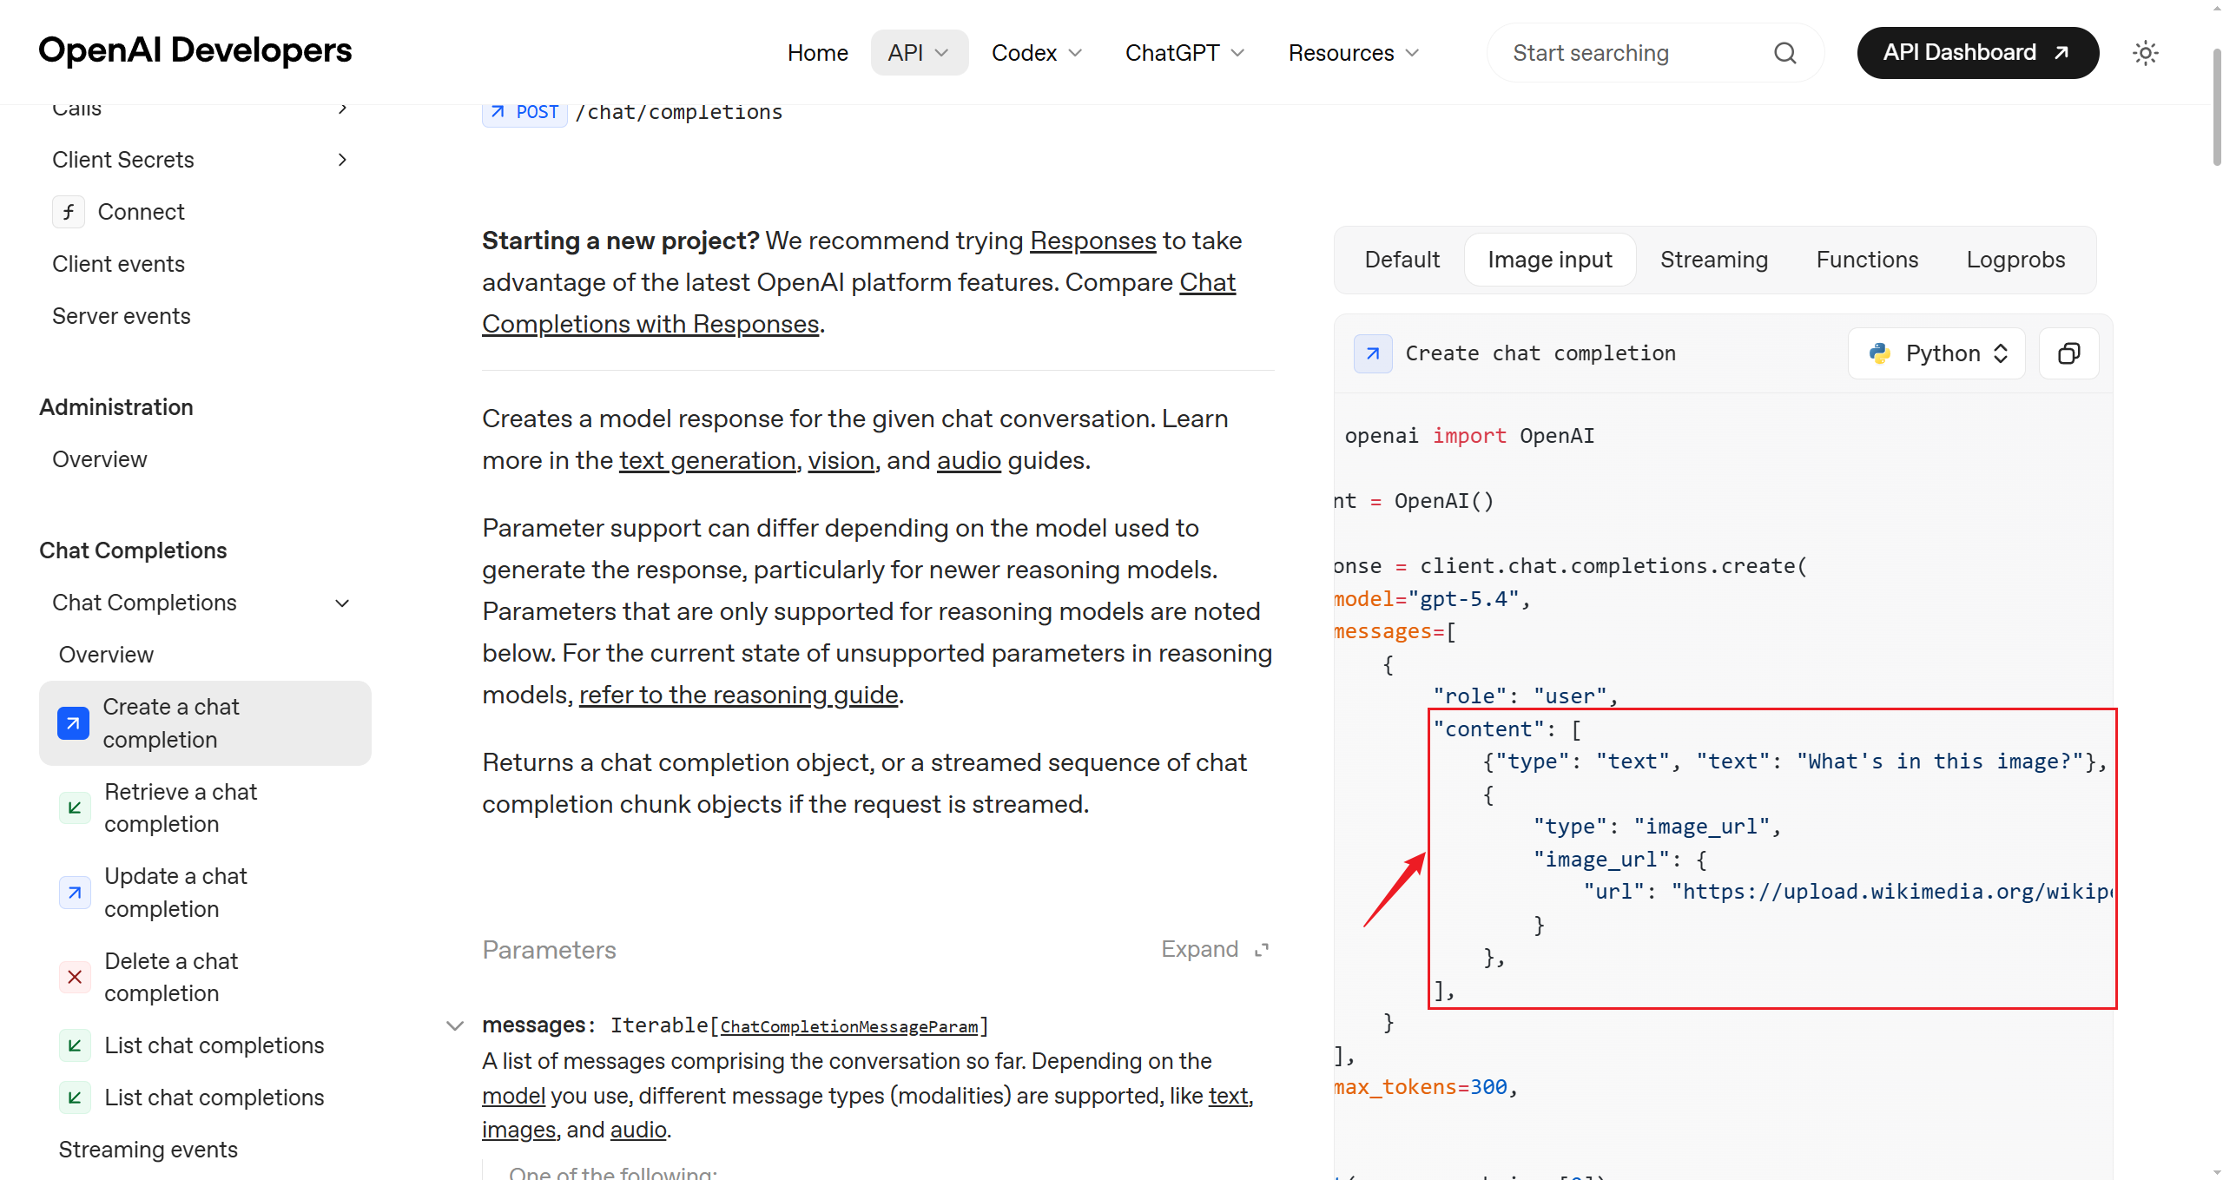Open the Codex dropdown menu
The height and width of the screenshot is (1180, 2223).
coord(1037,53)
